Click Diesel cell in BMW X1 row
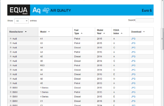The height and width of the screenshot is (106, 164). (x=78, y=101)
